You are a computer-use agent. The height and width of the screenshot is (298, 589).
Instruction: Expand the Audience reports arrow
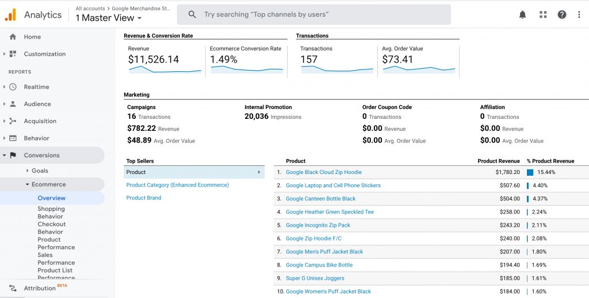(4, 104)
